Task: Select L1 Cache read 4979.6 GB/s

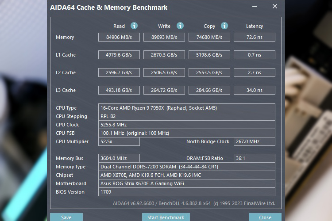Action: click(x=119, y=55)
